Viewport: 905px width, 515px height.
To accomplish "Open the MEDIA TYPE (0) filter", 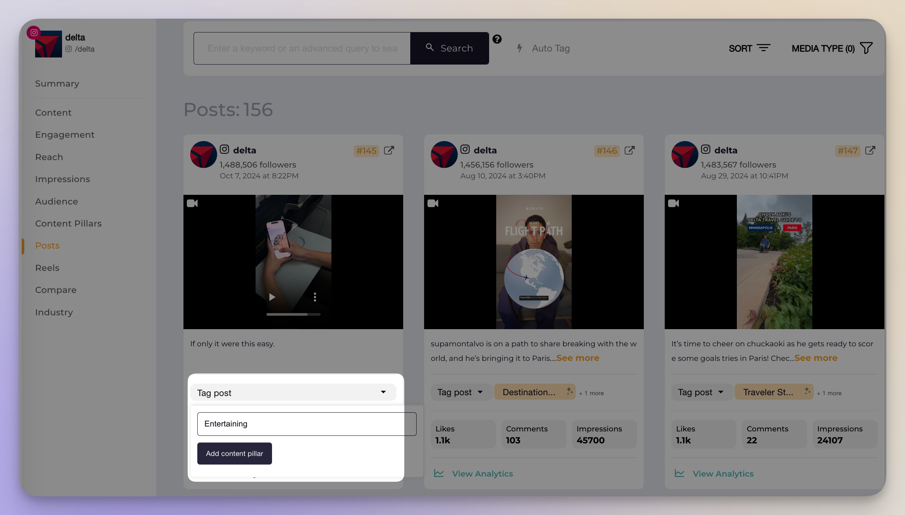I will (832, 49).
